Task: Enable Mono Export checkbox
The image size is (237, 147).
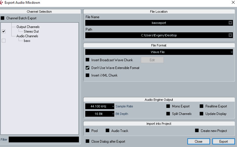Action: pyautogui.click(x=168, y=106)
